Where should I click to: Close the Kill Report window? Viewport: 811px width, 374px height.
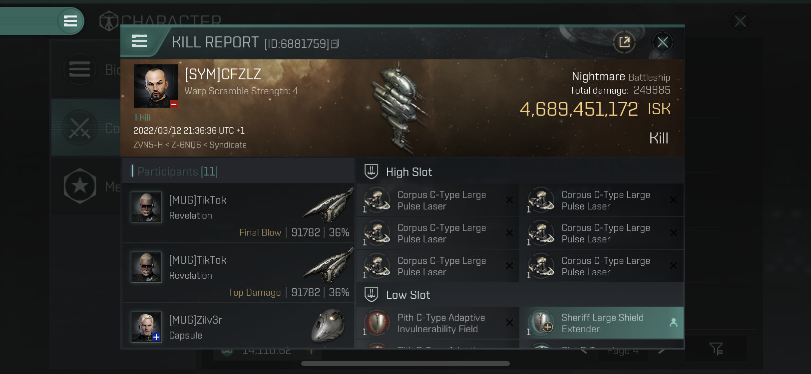click(x=663, y=42)
